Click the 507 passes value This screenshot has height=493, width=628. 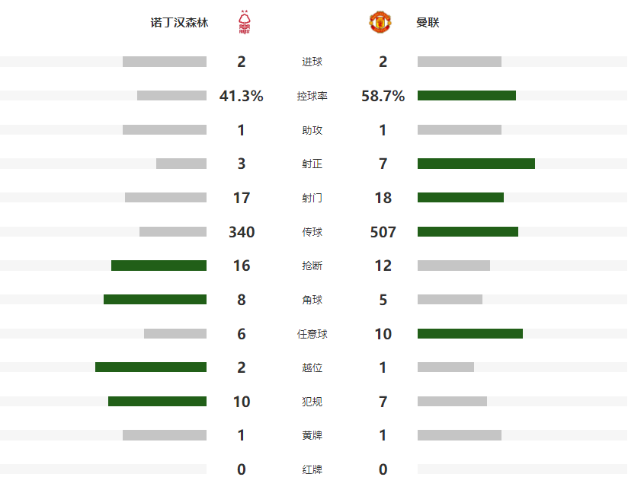383,232
